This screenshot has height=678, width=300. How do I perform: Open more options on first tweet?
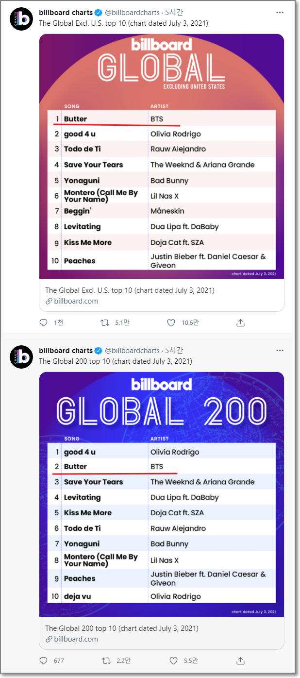[x=280, y=13]
